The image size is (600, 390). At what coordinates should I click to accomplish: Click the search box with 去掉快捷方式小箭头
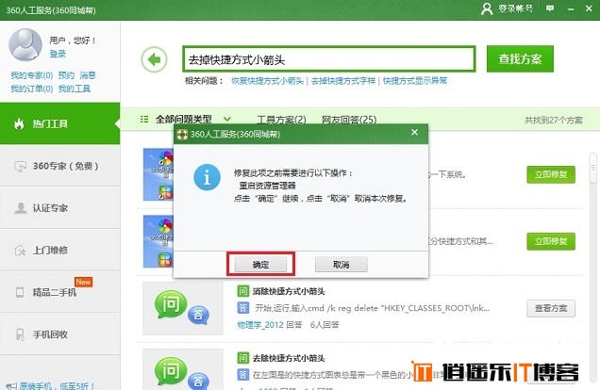[x=329, y=59]
